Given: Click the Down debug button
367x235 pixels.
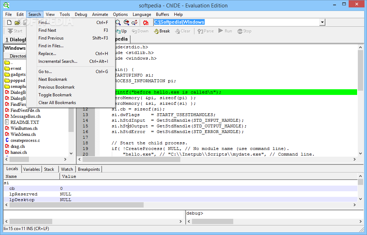Looking at the screenshot, I should coord(140,31).
